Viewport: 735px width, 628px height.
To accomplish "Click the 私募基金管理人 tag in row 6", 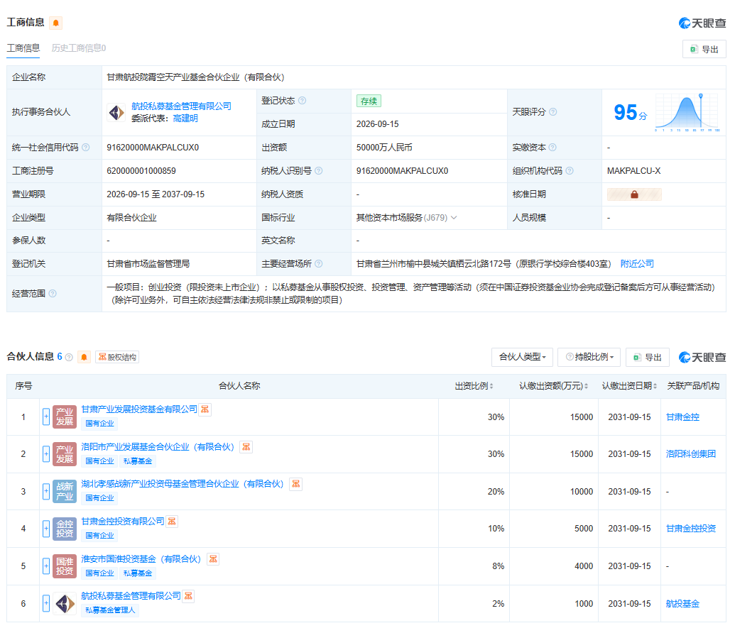I will point(110,610).
